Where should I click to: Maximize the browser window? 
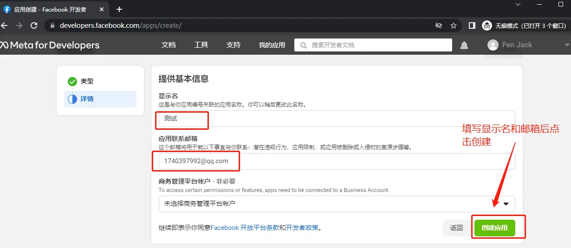[561, 4]
